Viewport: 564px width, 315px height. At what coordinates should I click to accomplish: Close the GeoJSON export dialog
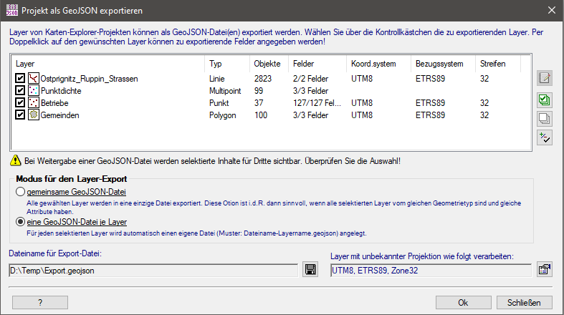tap(552, 11)
